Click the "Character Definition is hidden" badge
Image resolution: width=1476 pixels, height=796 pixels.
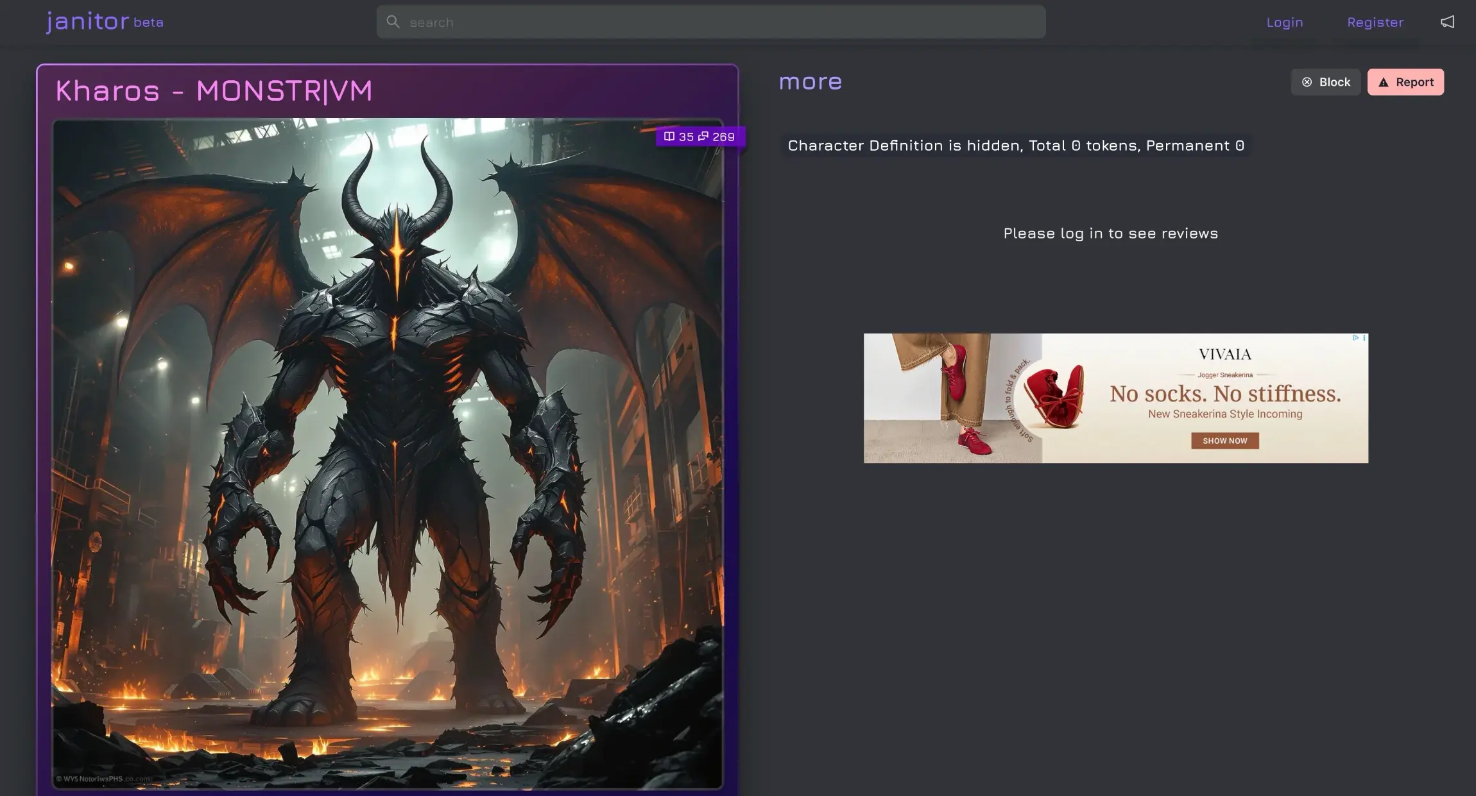[x=1016, y=145]
